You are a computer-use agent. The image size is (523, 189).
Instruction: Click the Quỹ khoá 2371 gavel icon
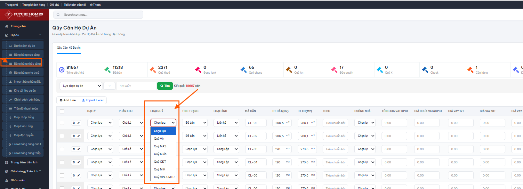click(153, 70)
